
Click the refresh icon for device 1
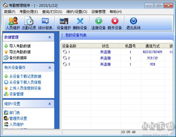click(x=65, y=52)
